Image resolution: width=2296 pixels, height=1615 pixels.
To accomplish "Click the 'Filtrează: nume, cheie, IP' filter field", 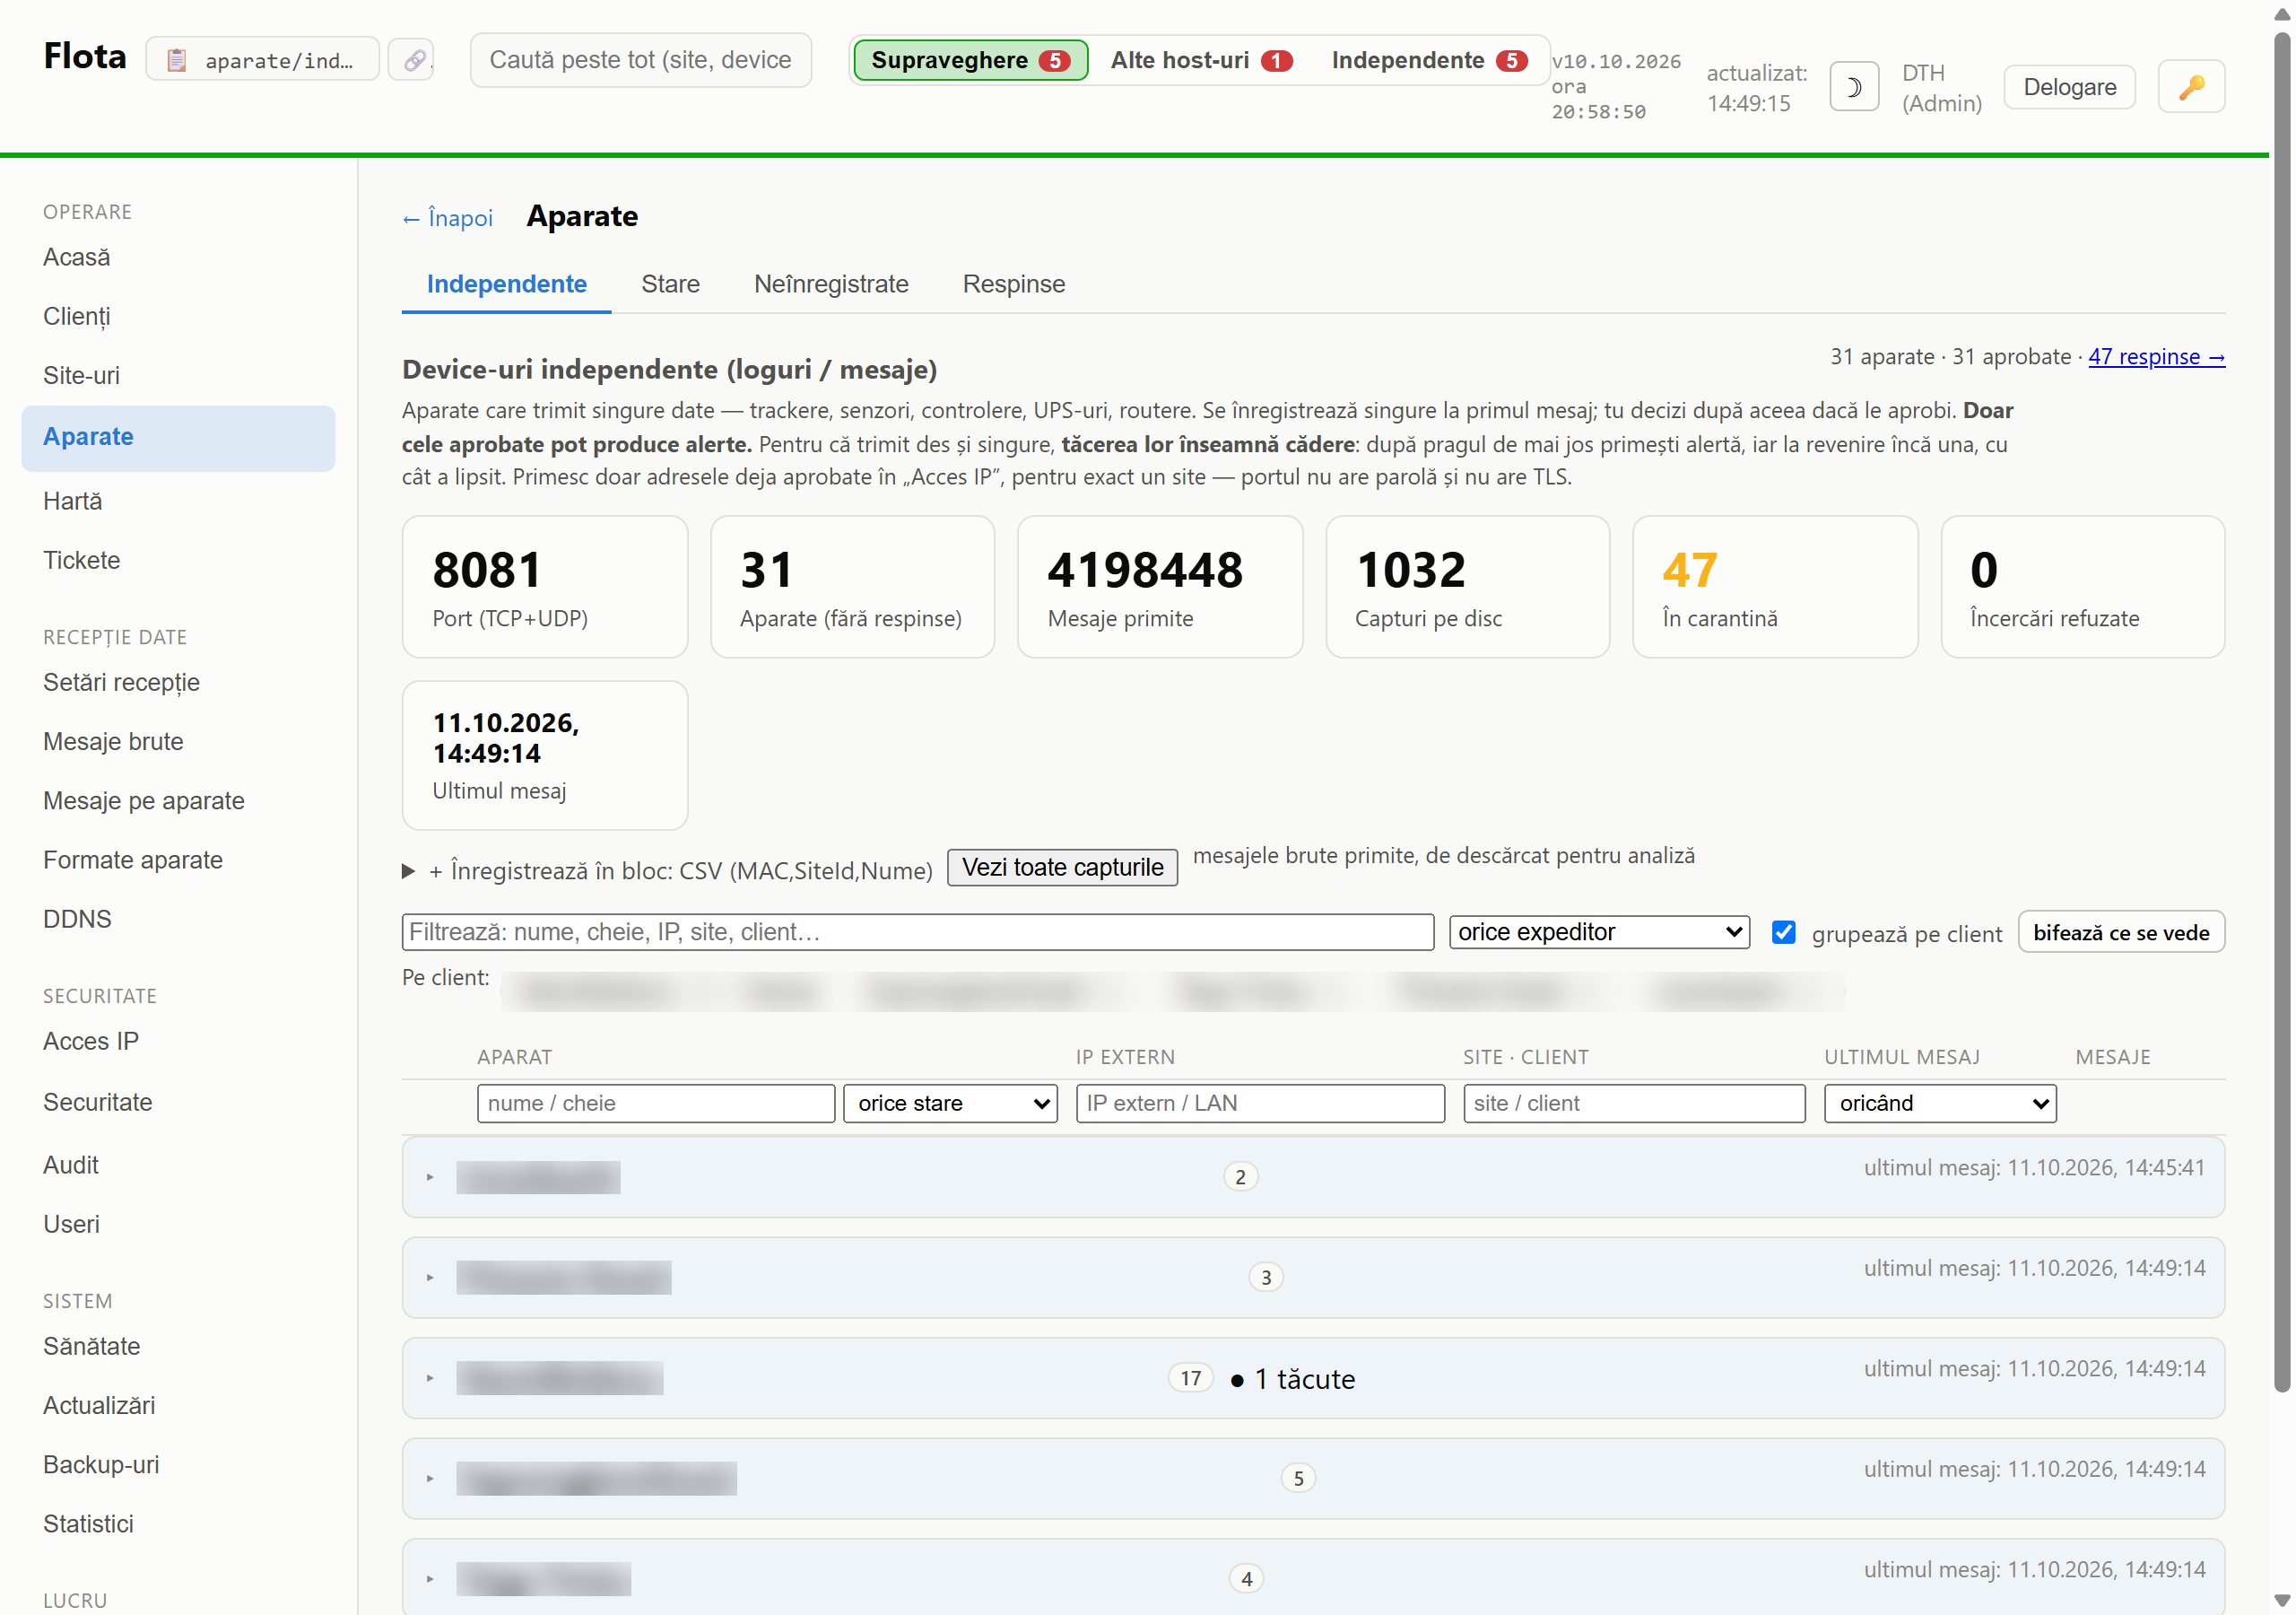I will 917,931.
